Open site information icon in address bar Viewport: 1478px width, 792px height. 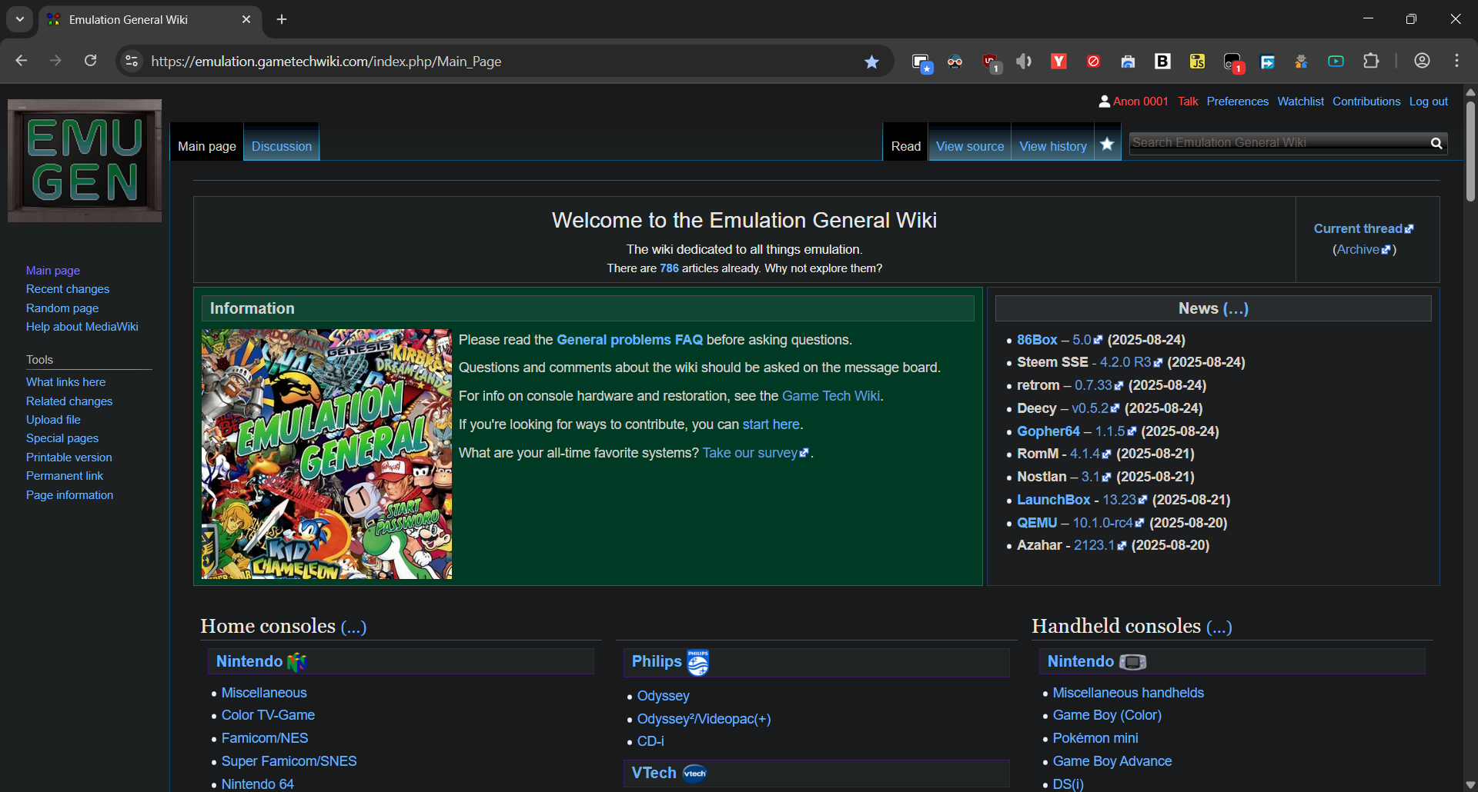coord(132,61)
